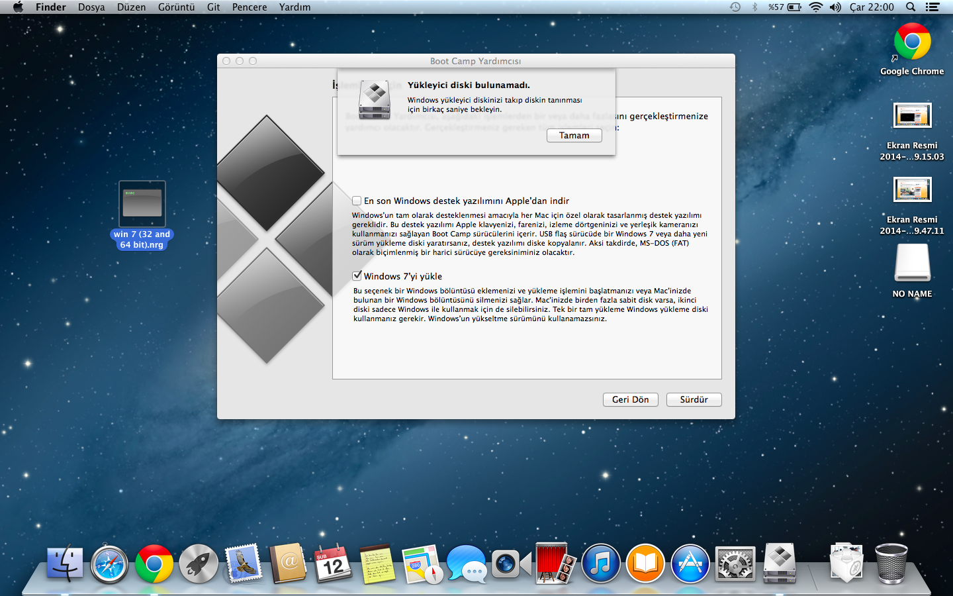Open the Git menu

click(213, 7)
